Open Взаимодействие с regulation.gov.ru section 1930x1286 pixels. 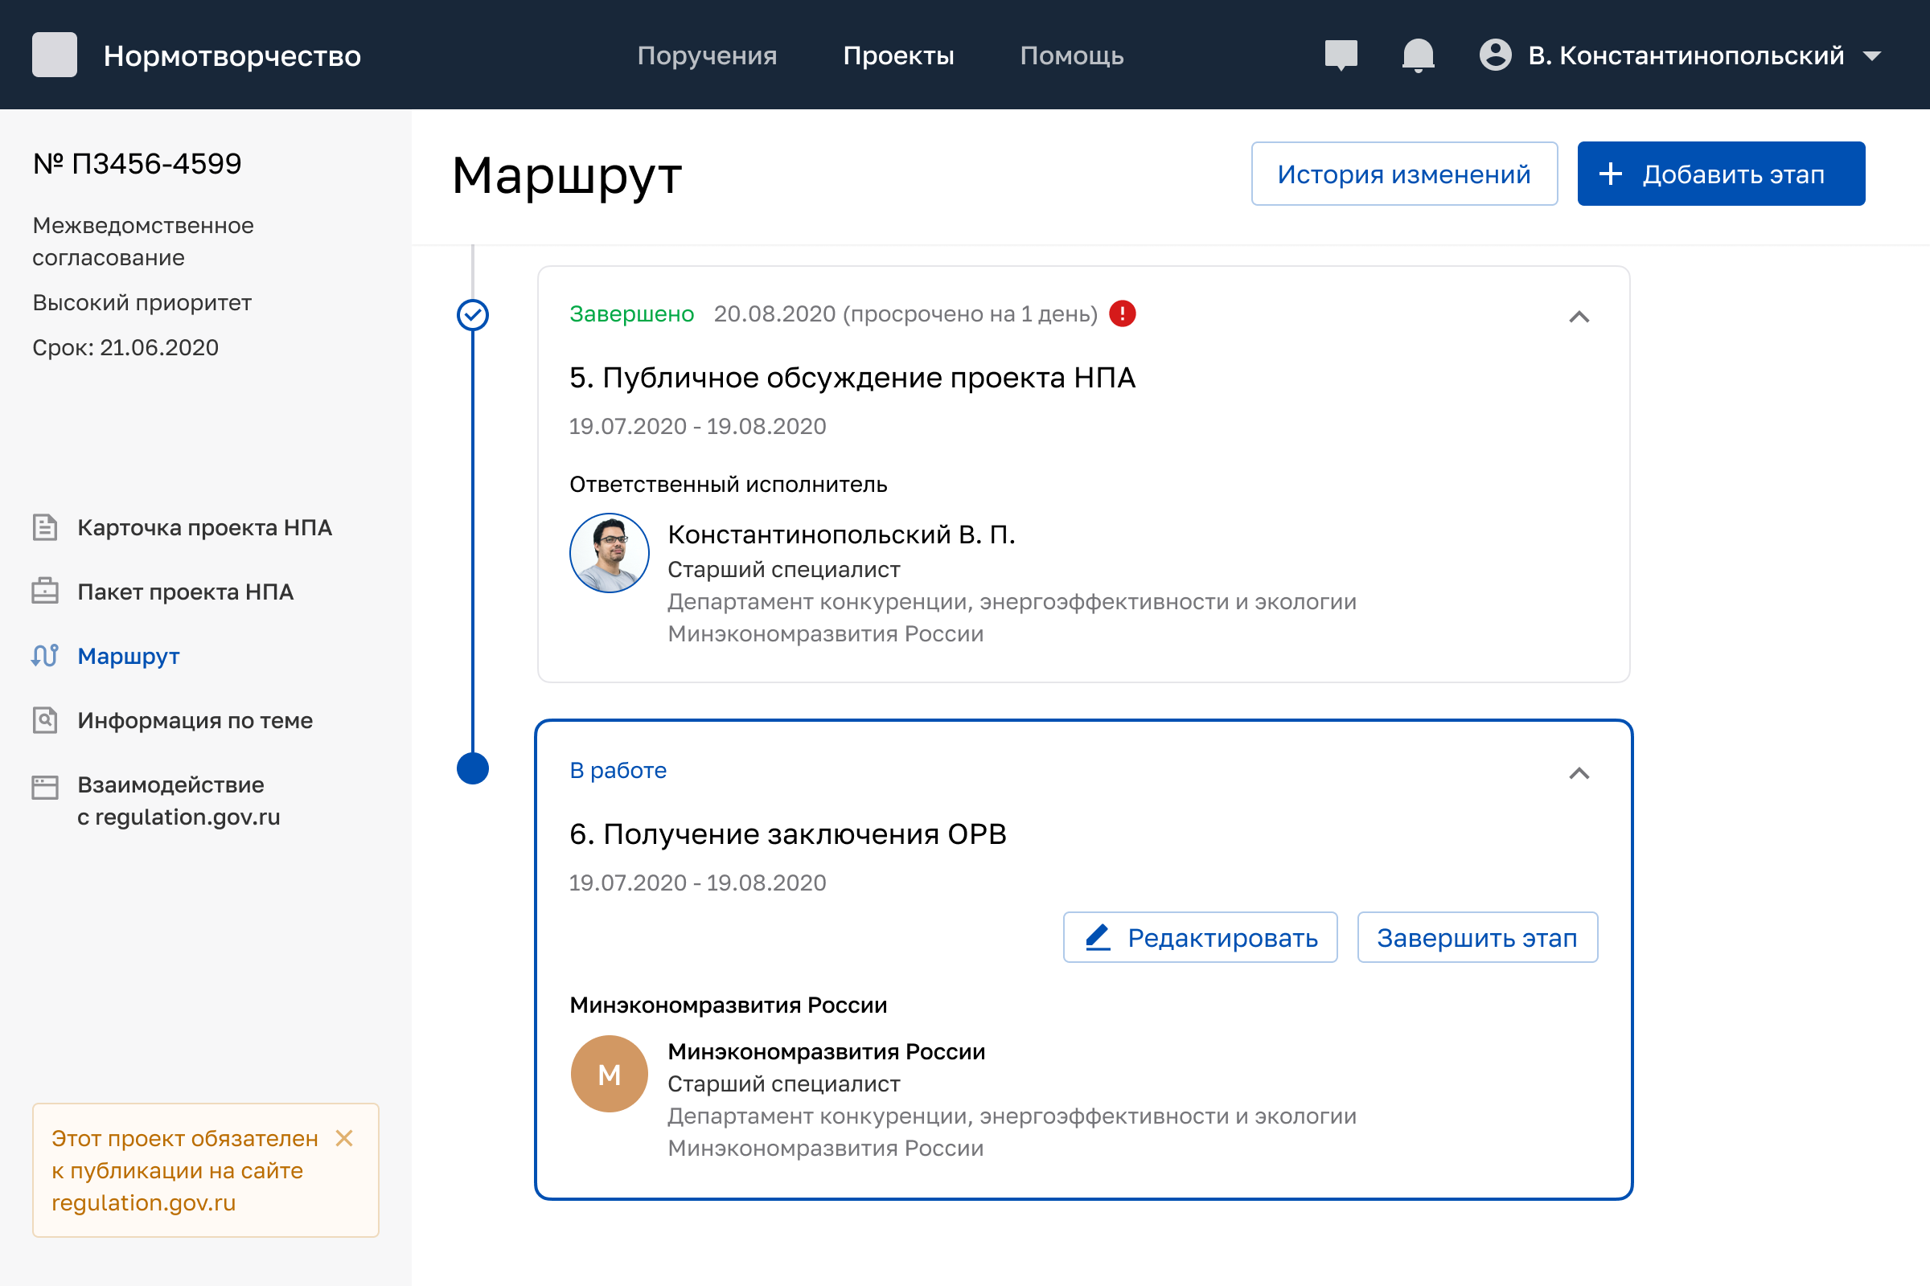click(x=179, y=801)
